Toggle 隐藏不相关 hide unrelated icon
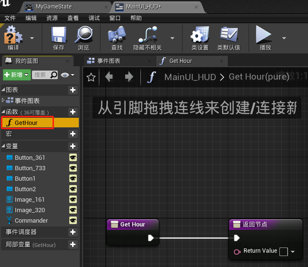 coord(148,38)
